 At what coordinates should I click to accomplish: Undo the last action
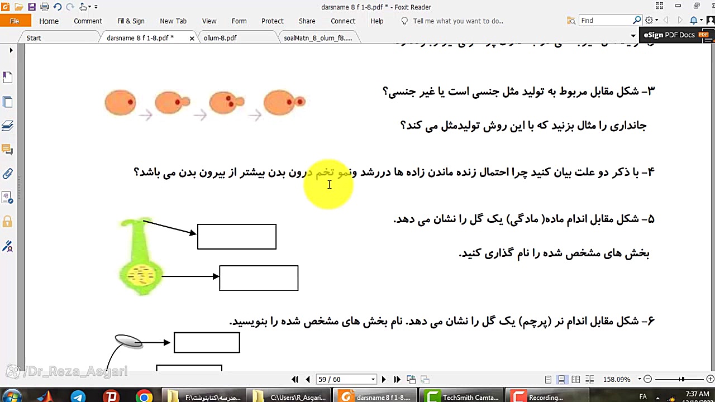coord(58,7)
